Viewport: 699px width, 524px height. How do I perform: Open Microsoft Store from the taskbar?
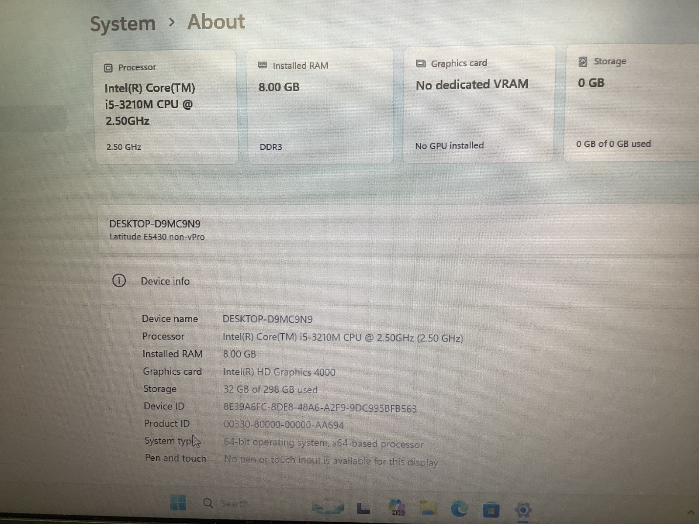tap(491, 510)
